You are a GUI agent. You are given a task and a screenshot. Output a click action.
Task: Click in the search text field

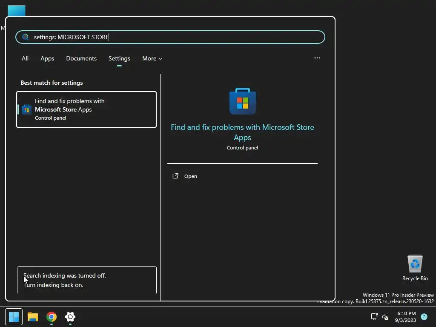[170, 37]
